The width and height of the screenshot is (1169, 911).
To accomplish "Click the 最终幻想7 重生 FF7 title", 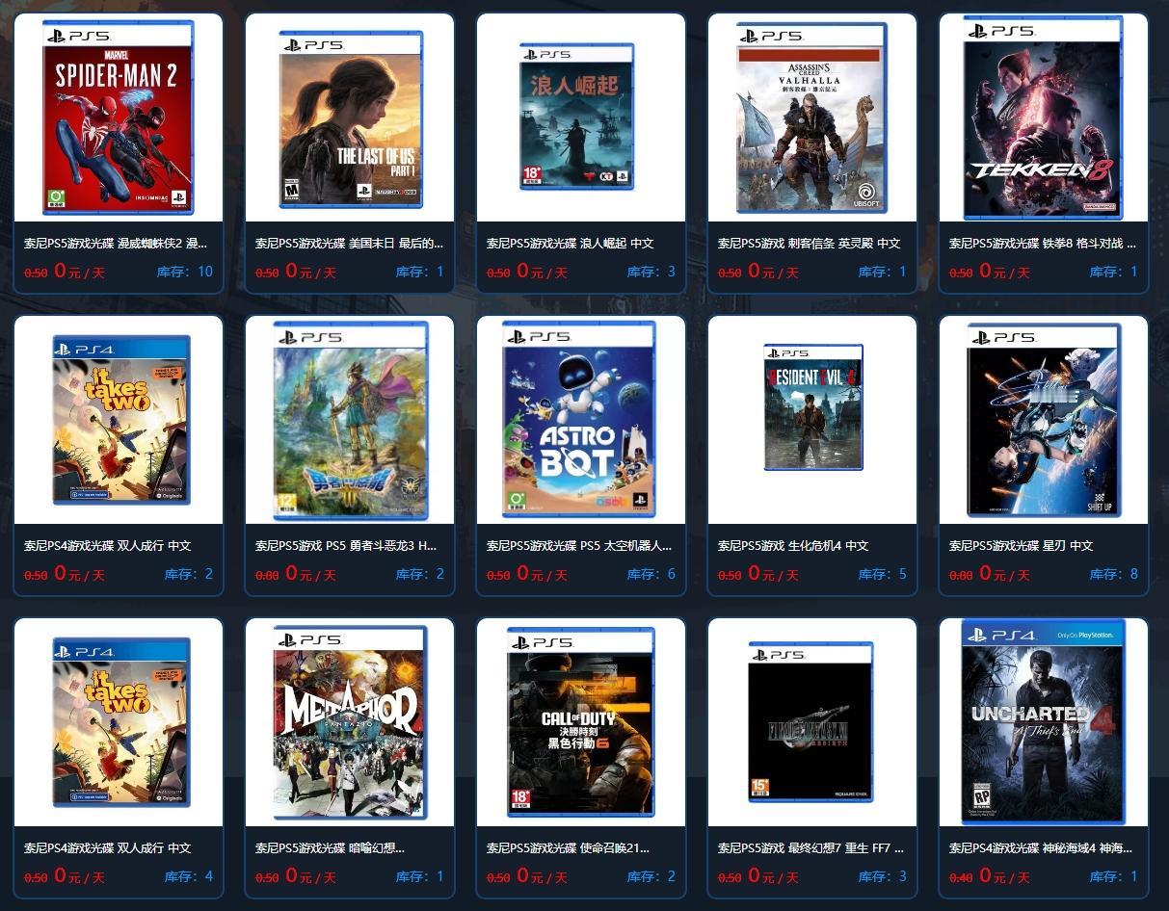I will tap(811, 848).
